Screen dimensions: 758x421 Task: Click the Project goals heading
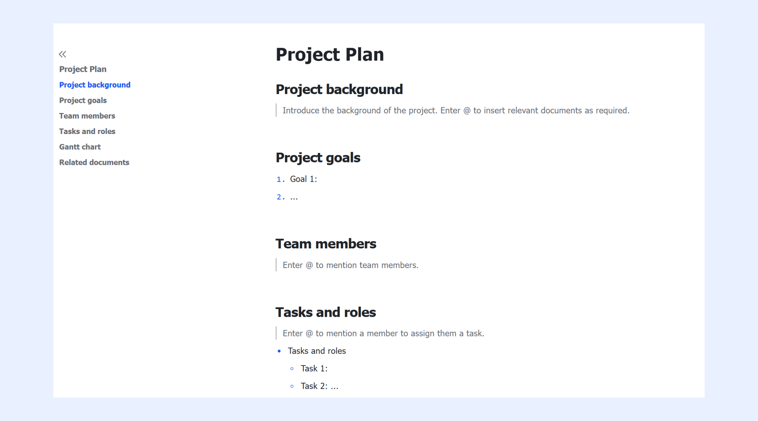[318, 158]
